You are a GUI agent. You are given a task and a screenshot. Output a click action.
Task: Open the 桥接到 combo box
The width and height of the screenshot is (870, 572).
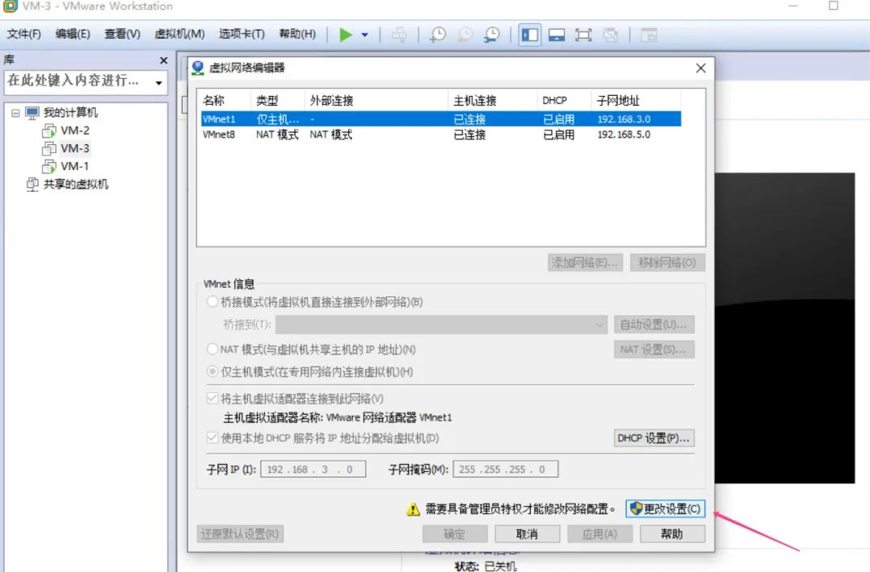coord(441,325)
